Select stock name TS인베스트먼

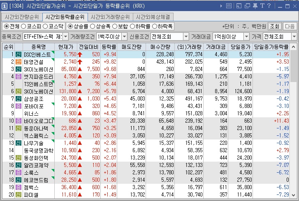pos(39,84)
